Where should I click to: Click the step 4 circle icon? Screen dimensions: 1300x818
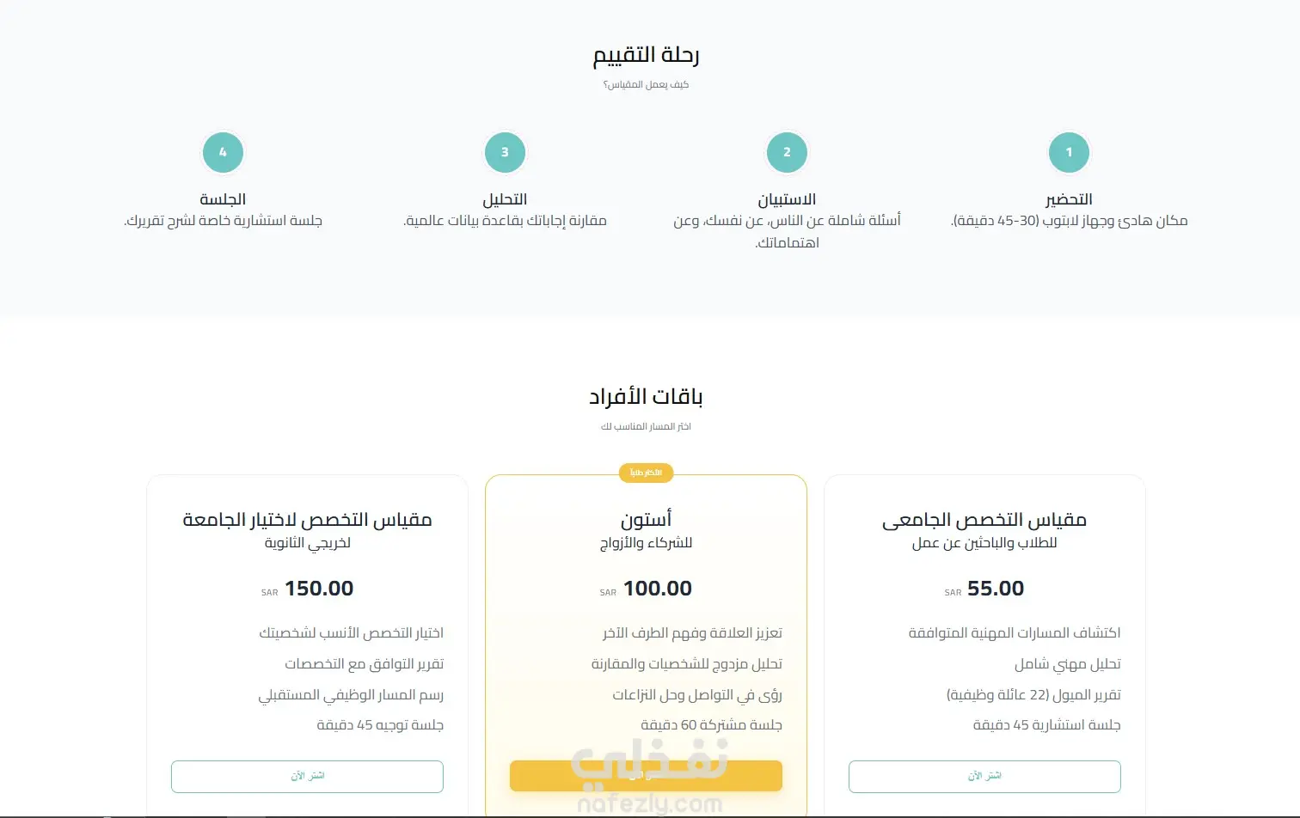coord(223,153)
